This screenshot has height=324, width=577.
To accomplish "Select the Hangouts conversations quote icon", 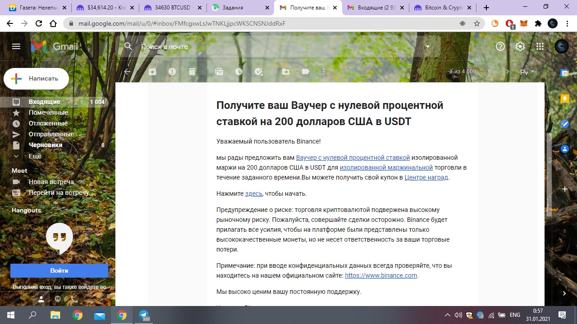I will (x=57, y=299).
